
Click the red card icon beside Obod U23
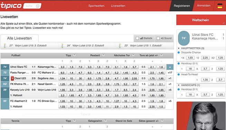tap(12, 78)
